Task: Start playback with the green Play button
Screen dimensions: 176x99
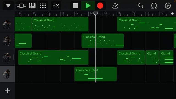Action: (x=88, y=5)
